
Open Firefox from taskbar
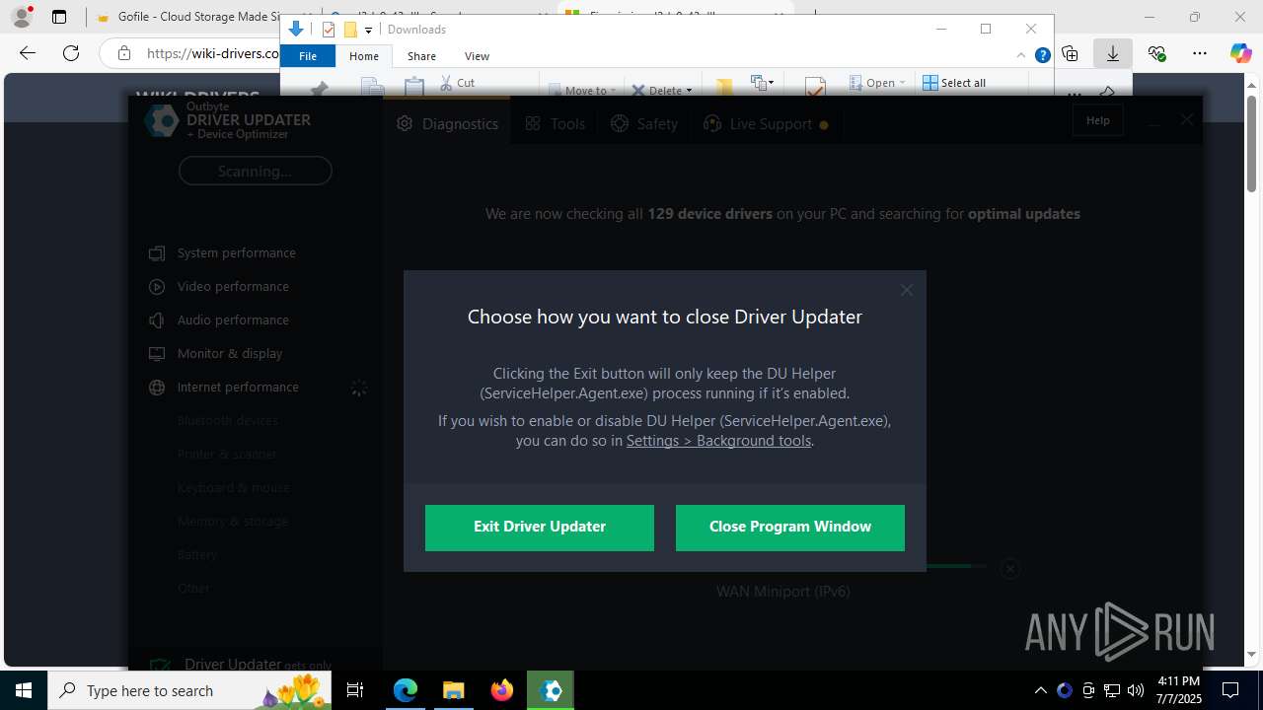click(502, 690)
